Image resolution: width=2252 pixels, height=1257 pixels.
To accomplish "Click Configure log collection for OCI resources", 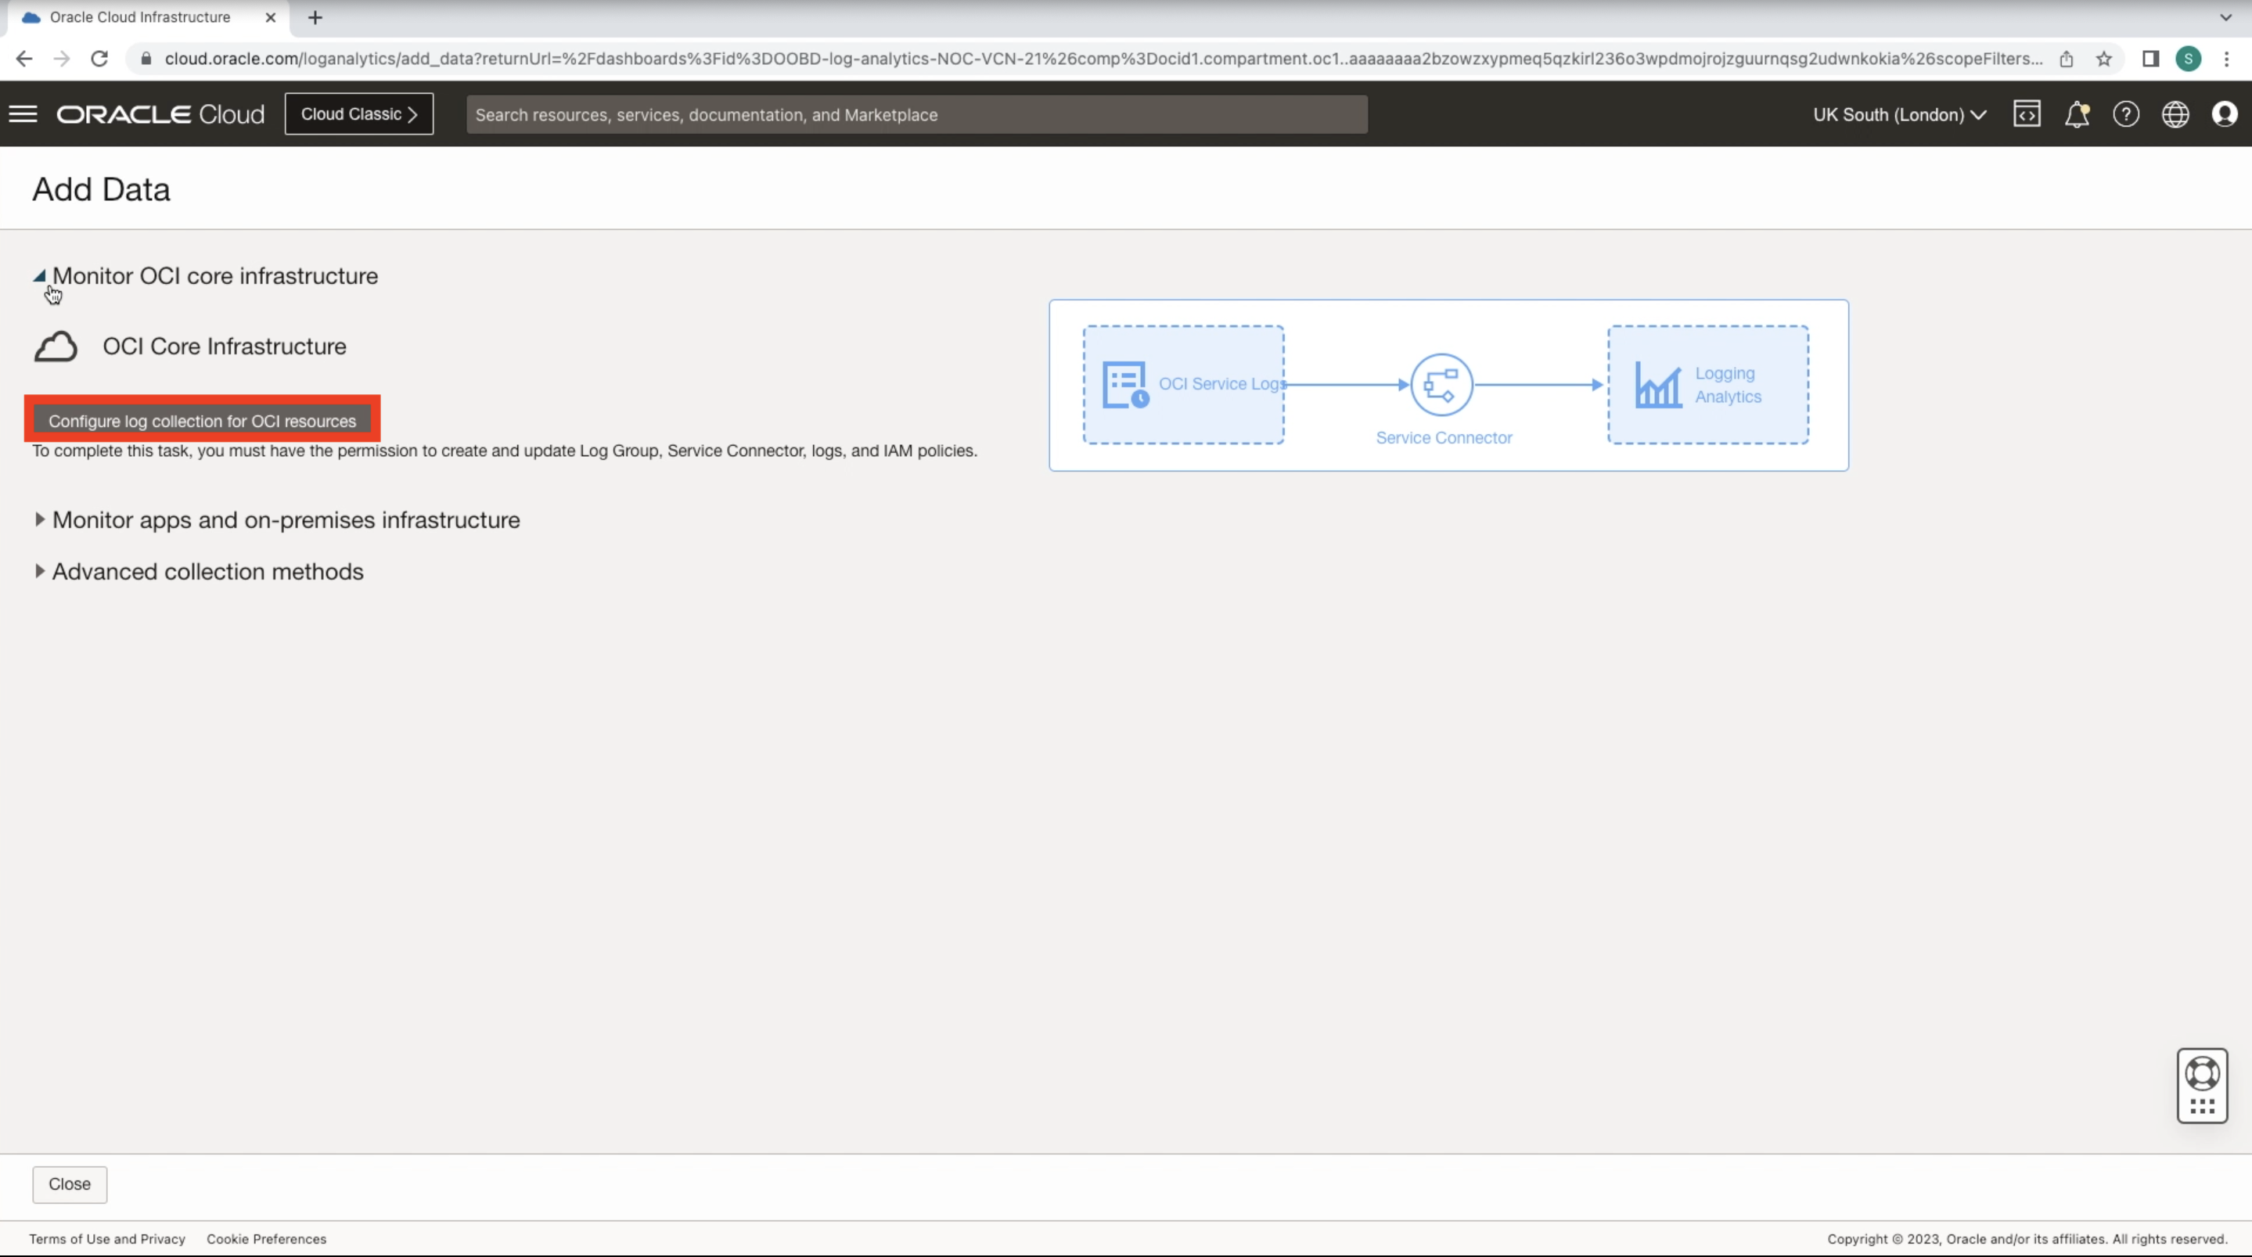I will [x=201, y=421].
